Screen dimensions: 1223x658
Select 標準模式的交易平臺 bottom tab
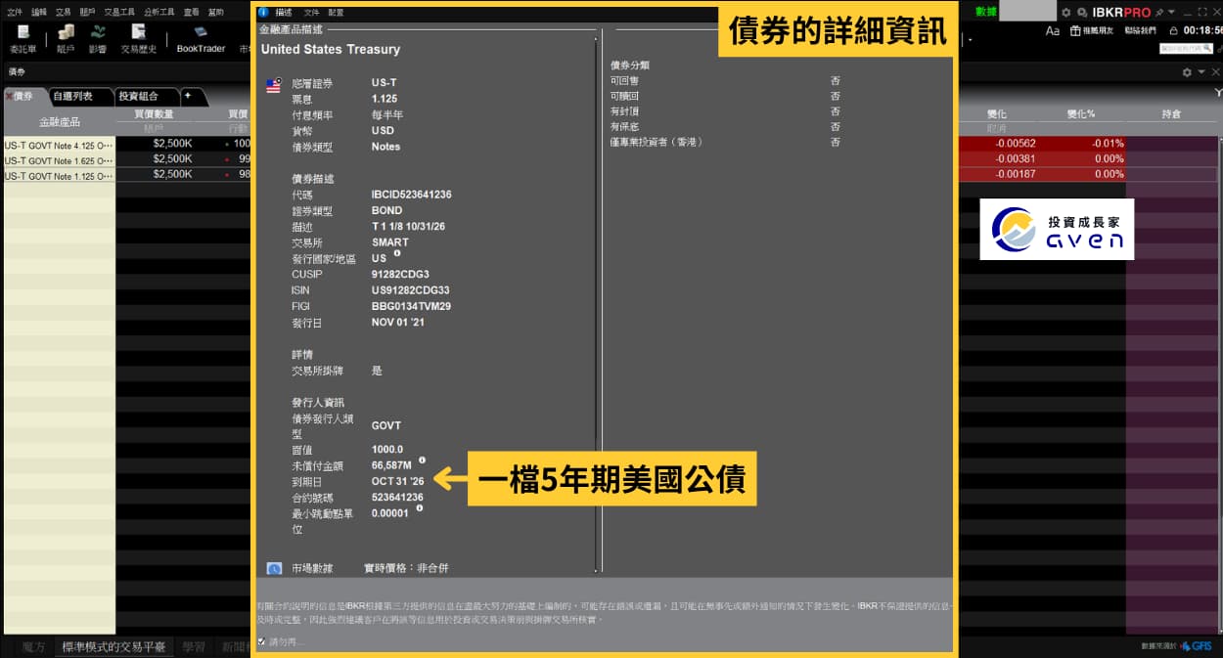113,647
